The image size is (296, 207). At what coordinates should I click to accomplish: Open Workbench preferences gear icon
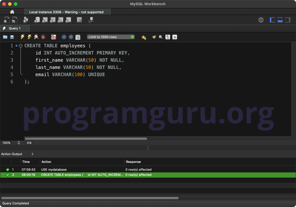click(261, 20)
